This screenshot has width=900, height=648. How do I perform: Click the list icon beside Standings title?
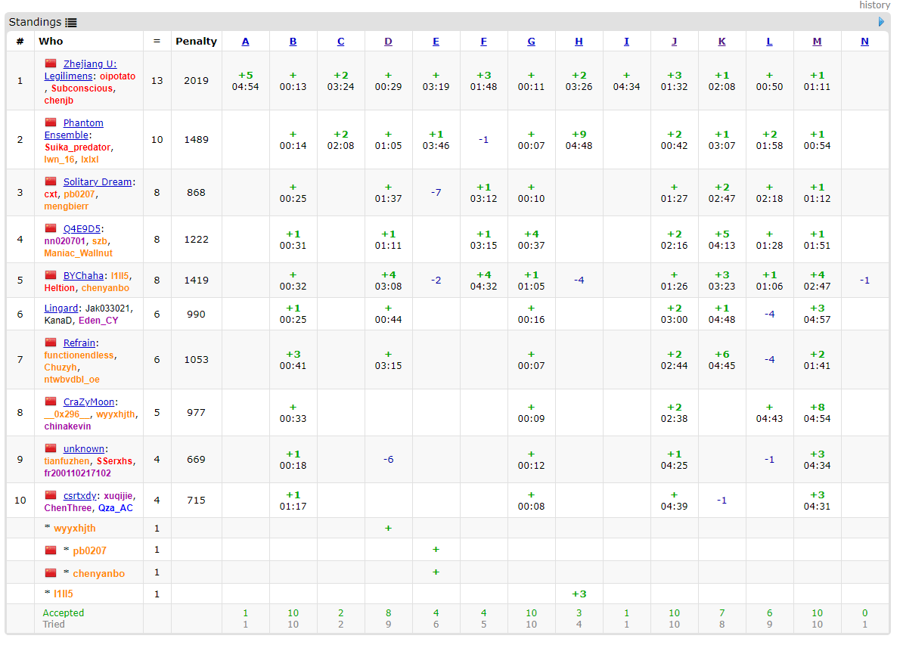pyautogui.click(x=71, y=23)
